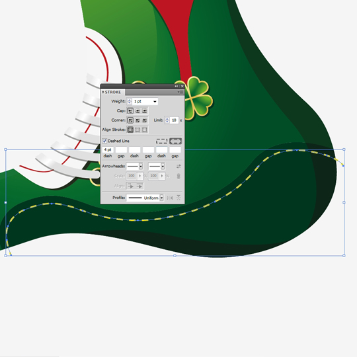Uncheck the Dashed Line checkbox
This screenshot has height=357, width=357.
104,141
